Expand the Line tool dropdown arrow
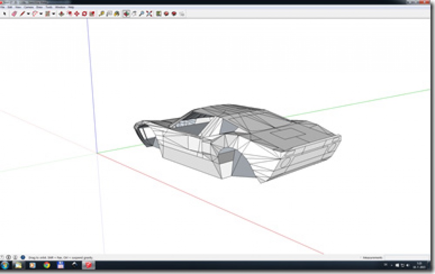The height and width of the screenshot is (274, 435). (28, 13)
